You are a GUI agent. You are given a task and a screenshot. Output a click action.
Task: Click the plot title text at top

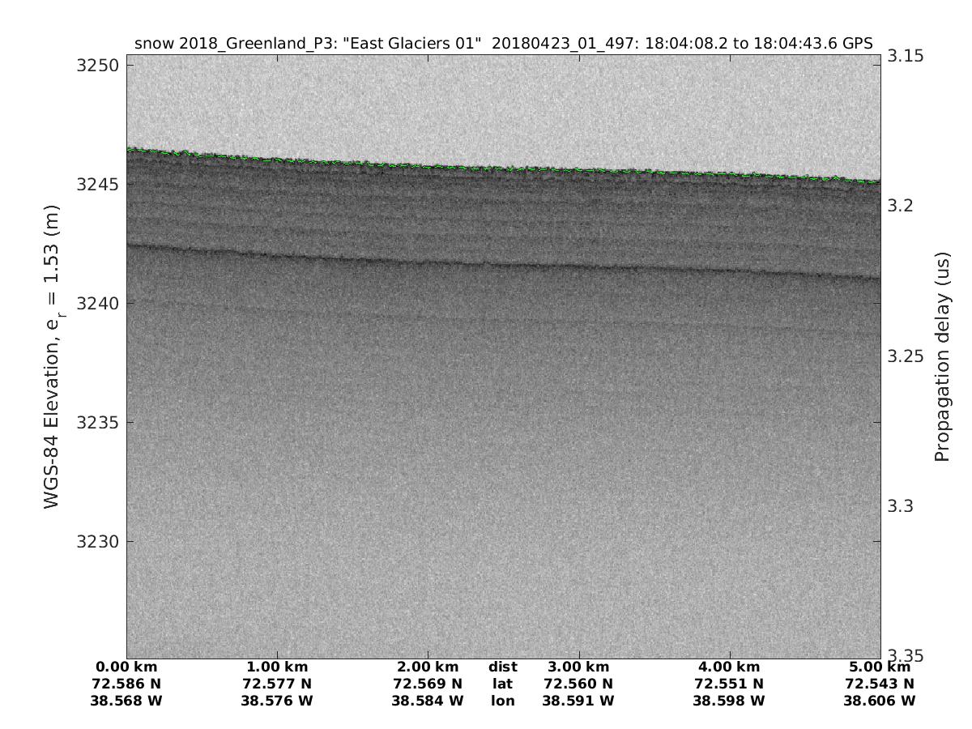pyautogui.click(x=503, y=44)
